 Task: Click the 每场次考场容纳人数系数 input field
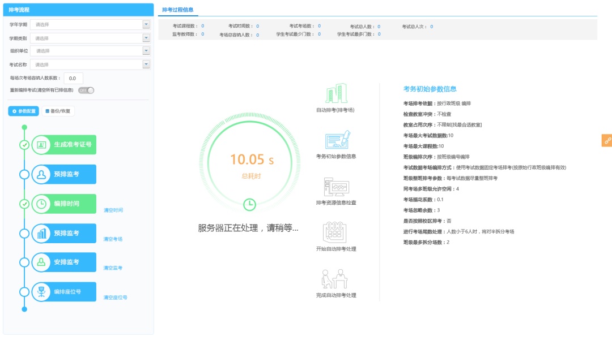pos(74,78)
